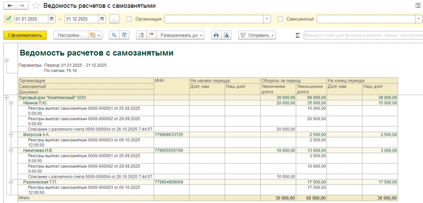Open the Настройки... button

(71, 35)
